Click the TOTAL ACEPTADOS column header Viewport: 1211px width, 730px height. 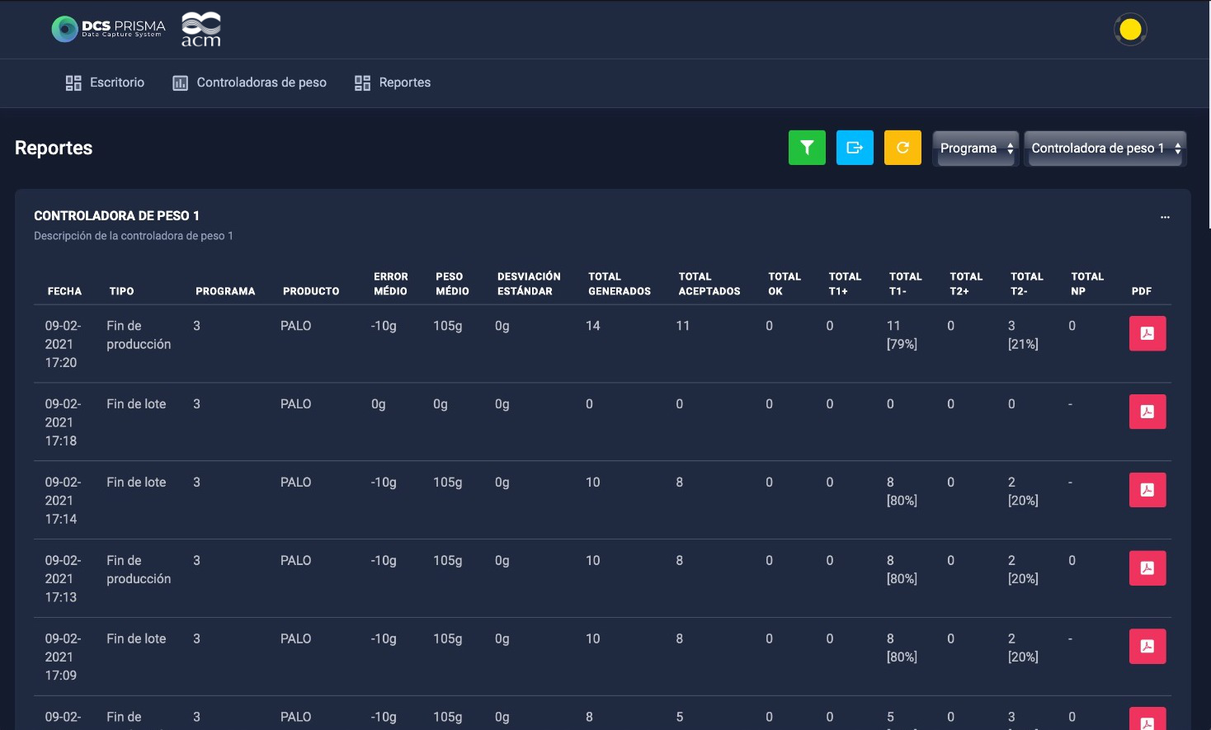pyautogui.click(x=709, y=284)
